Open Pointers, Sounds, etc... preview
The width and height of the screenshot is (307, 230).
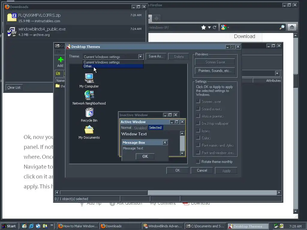[x=215, y=71]
